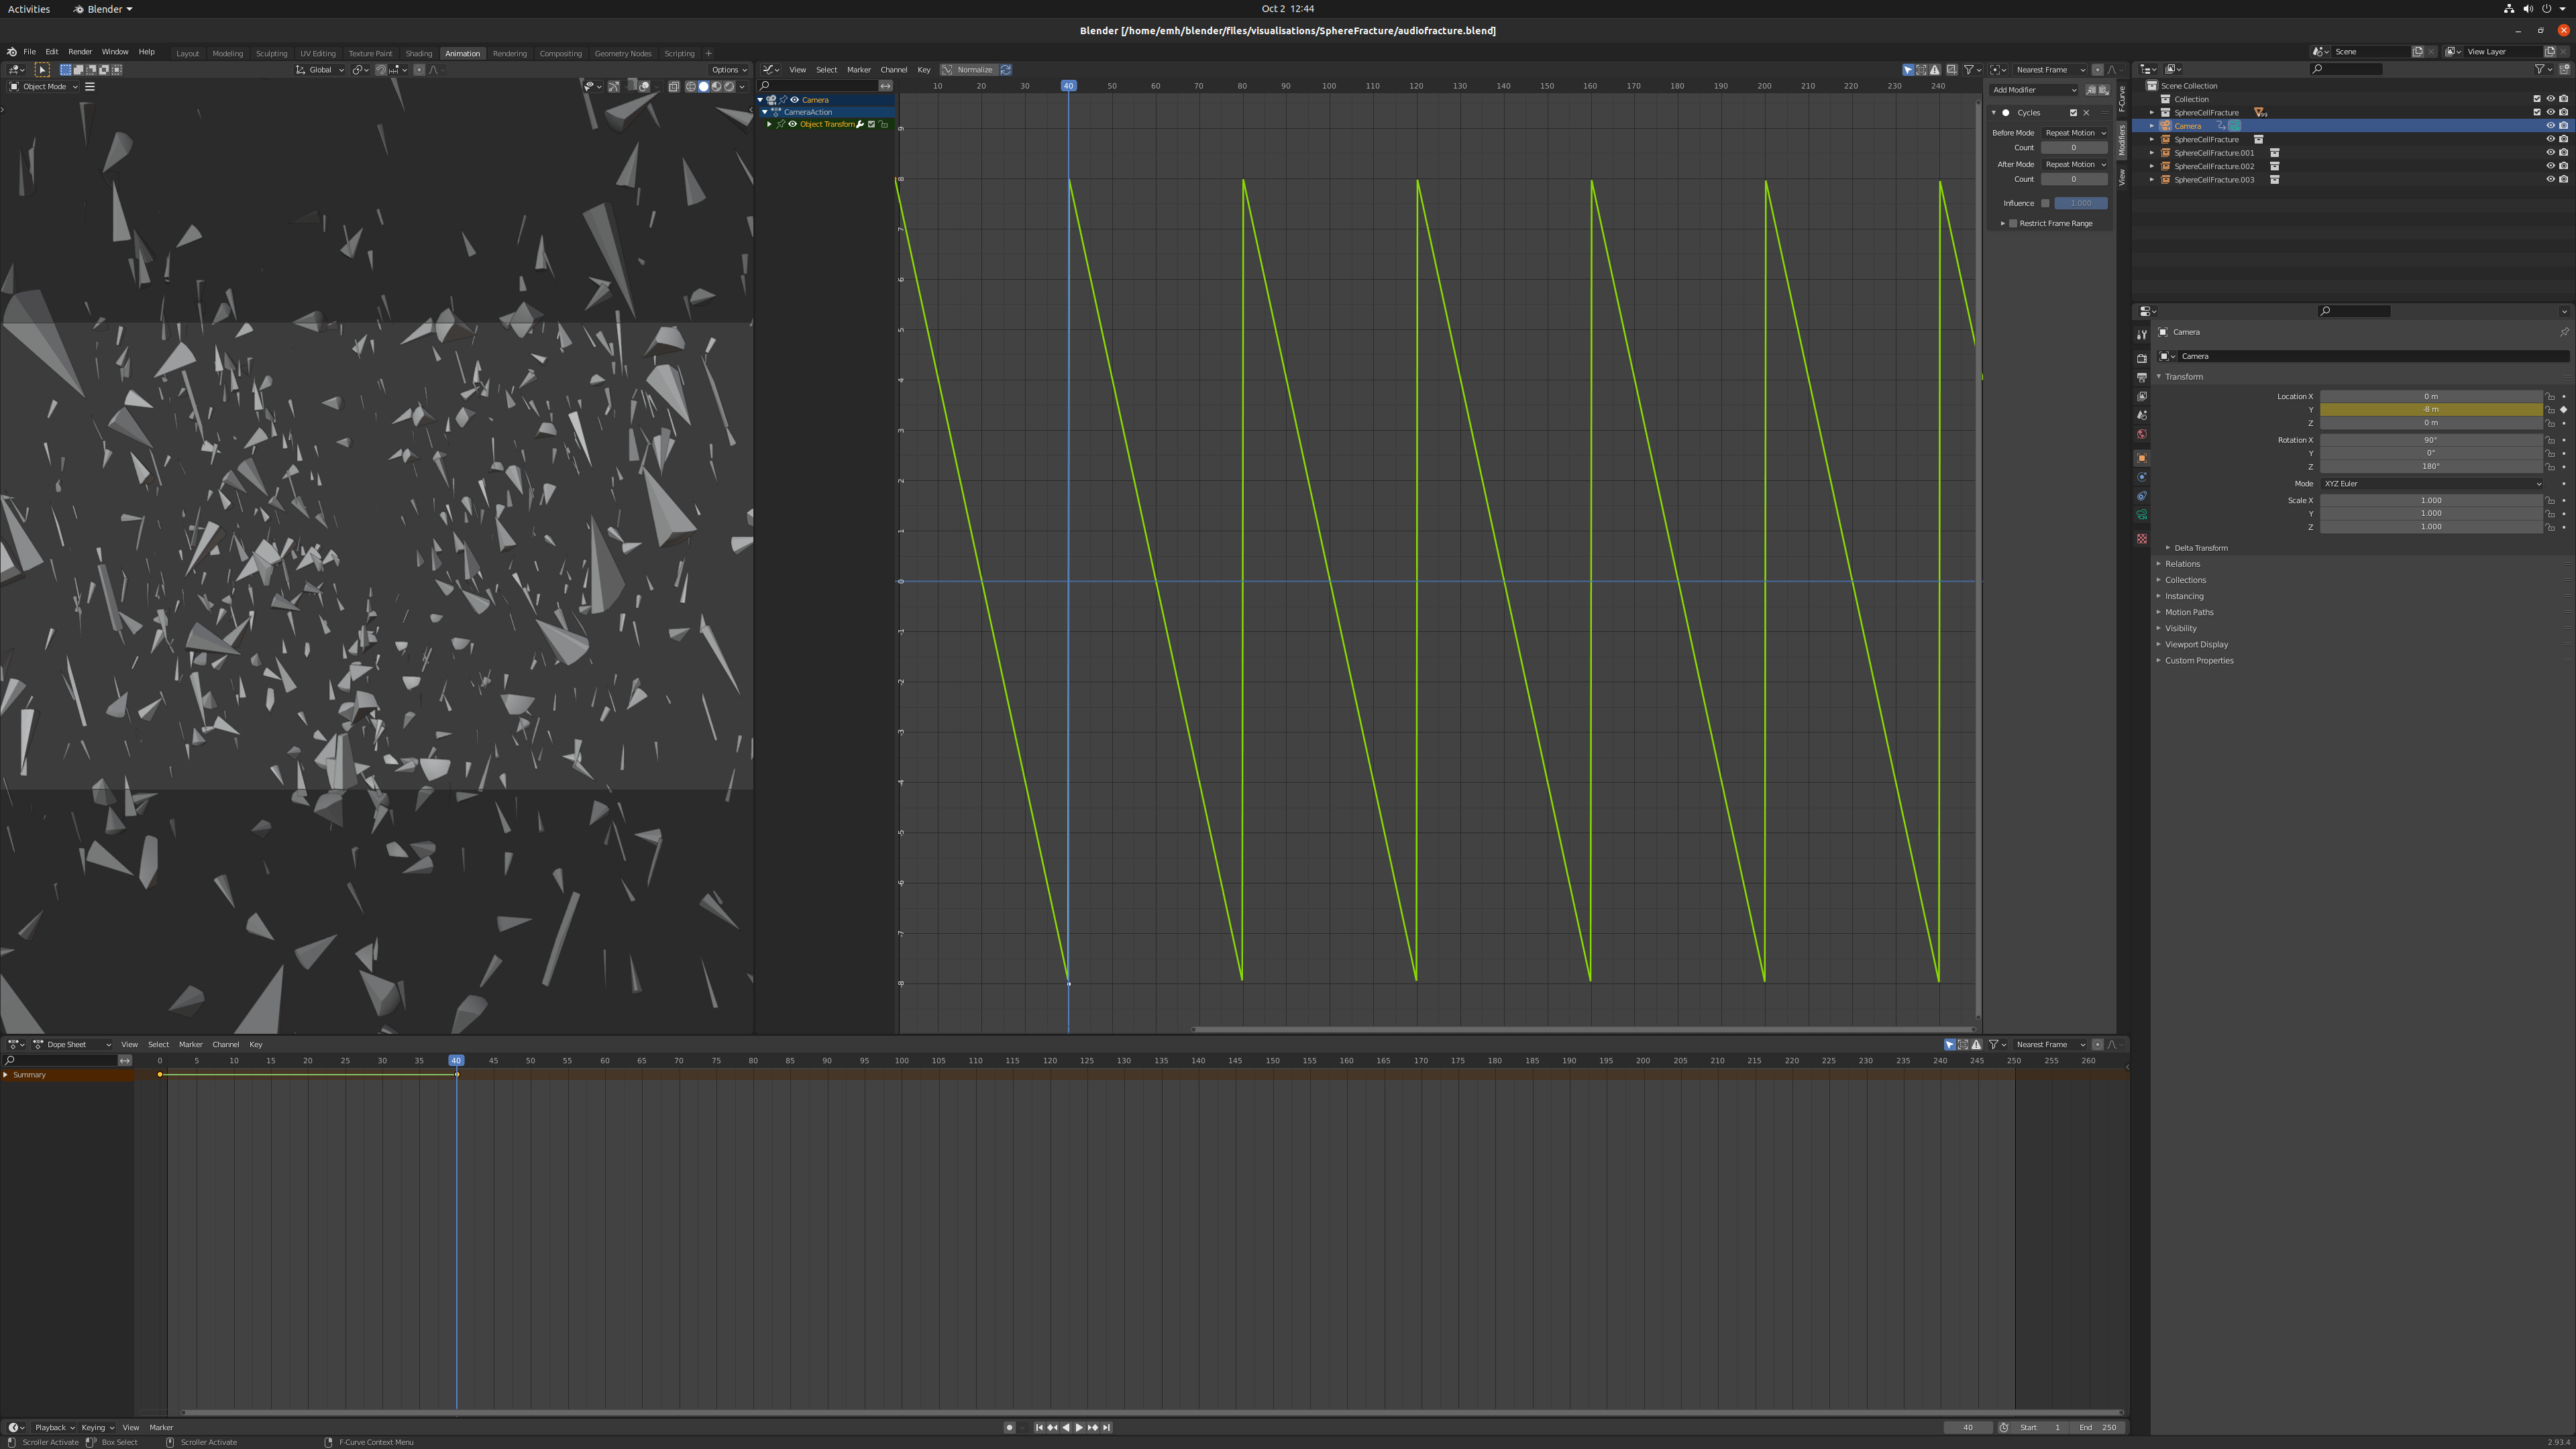2576x1449 pixels.
Task: Switch to the Geometry Nodes workspace tab
Action: tap(623, 54)
